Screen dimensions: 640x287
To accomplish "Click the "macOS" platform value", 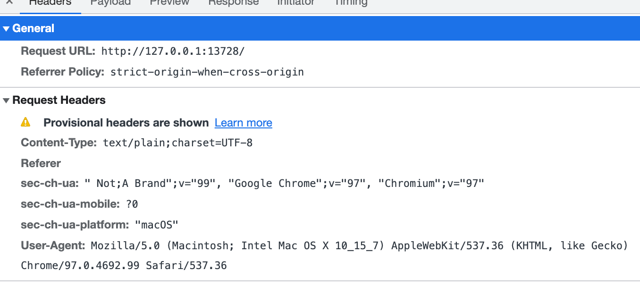I will pos(157,225).
